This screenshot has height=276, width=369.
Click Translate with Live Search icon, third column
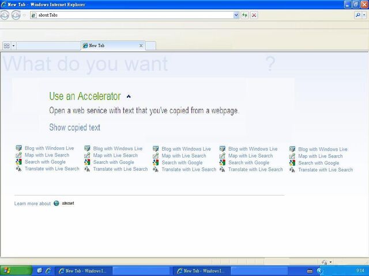(156, 169)
